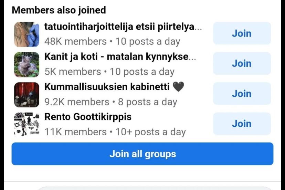
Task: Select the 9.2K members details text
Action: click(x=110, y=102)
